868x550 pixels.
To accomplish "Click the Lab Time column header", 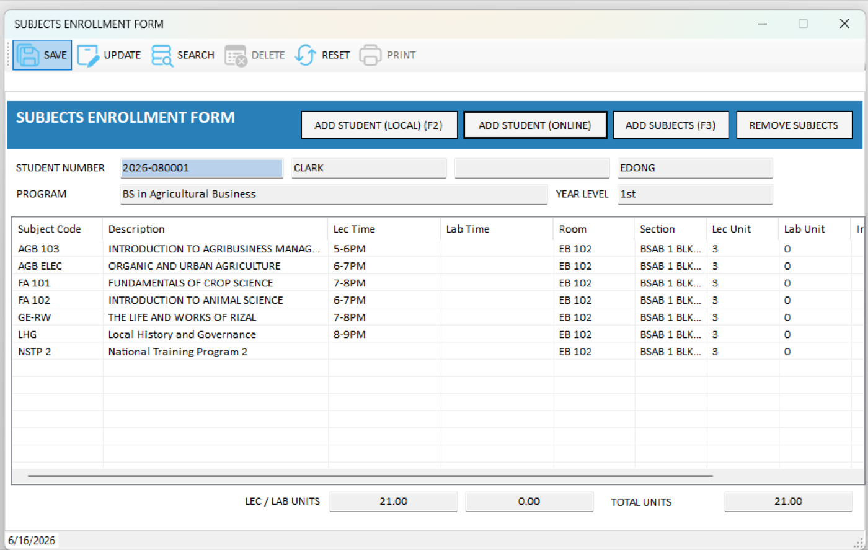I will [x=497, y=229].
